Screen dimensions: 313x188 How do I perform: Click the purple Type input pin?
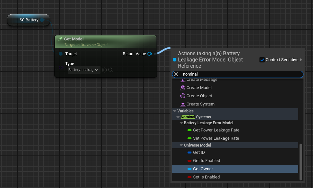[61, 68]
